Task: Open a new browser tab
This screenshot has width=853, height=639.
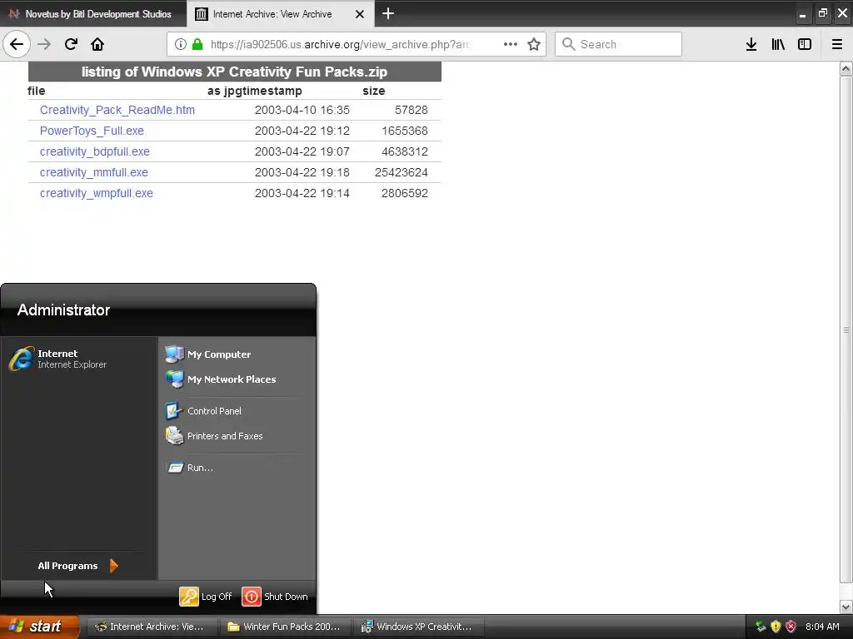Action: coord(388,13)
